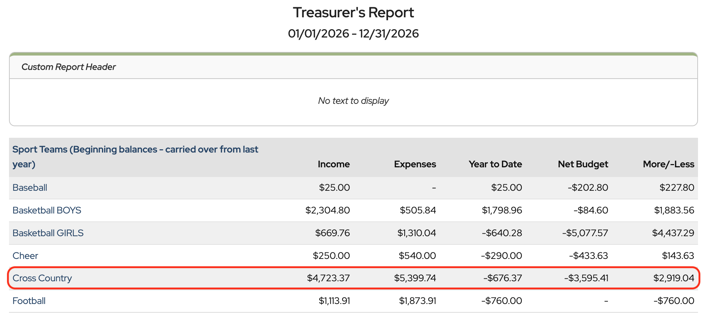Open the Basketball GIRLS link
This screenshot has width=707, height=313.
click(48, 233)
